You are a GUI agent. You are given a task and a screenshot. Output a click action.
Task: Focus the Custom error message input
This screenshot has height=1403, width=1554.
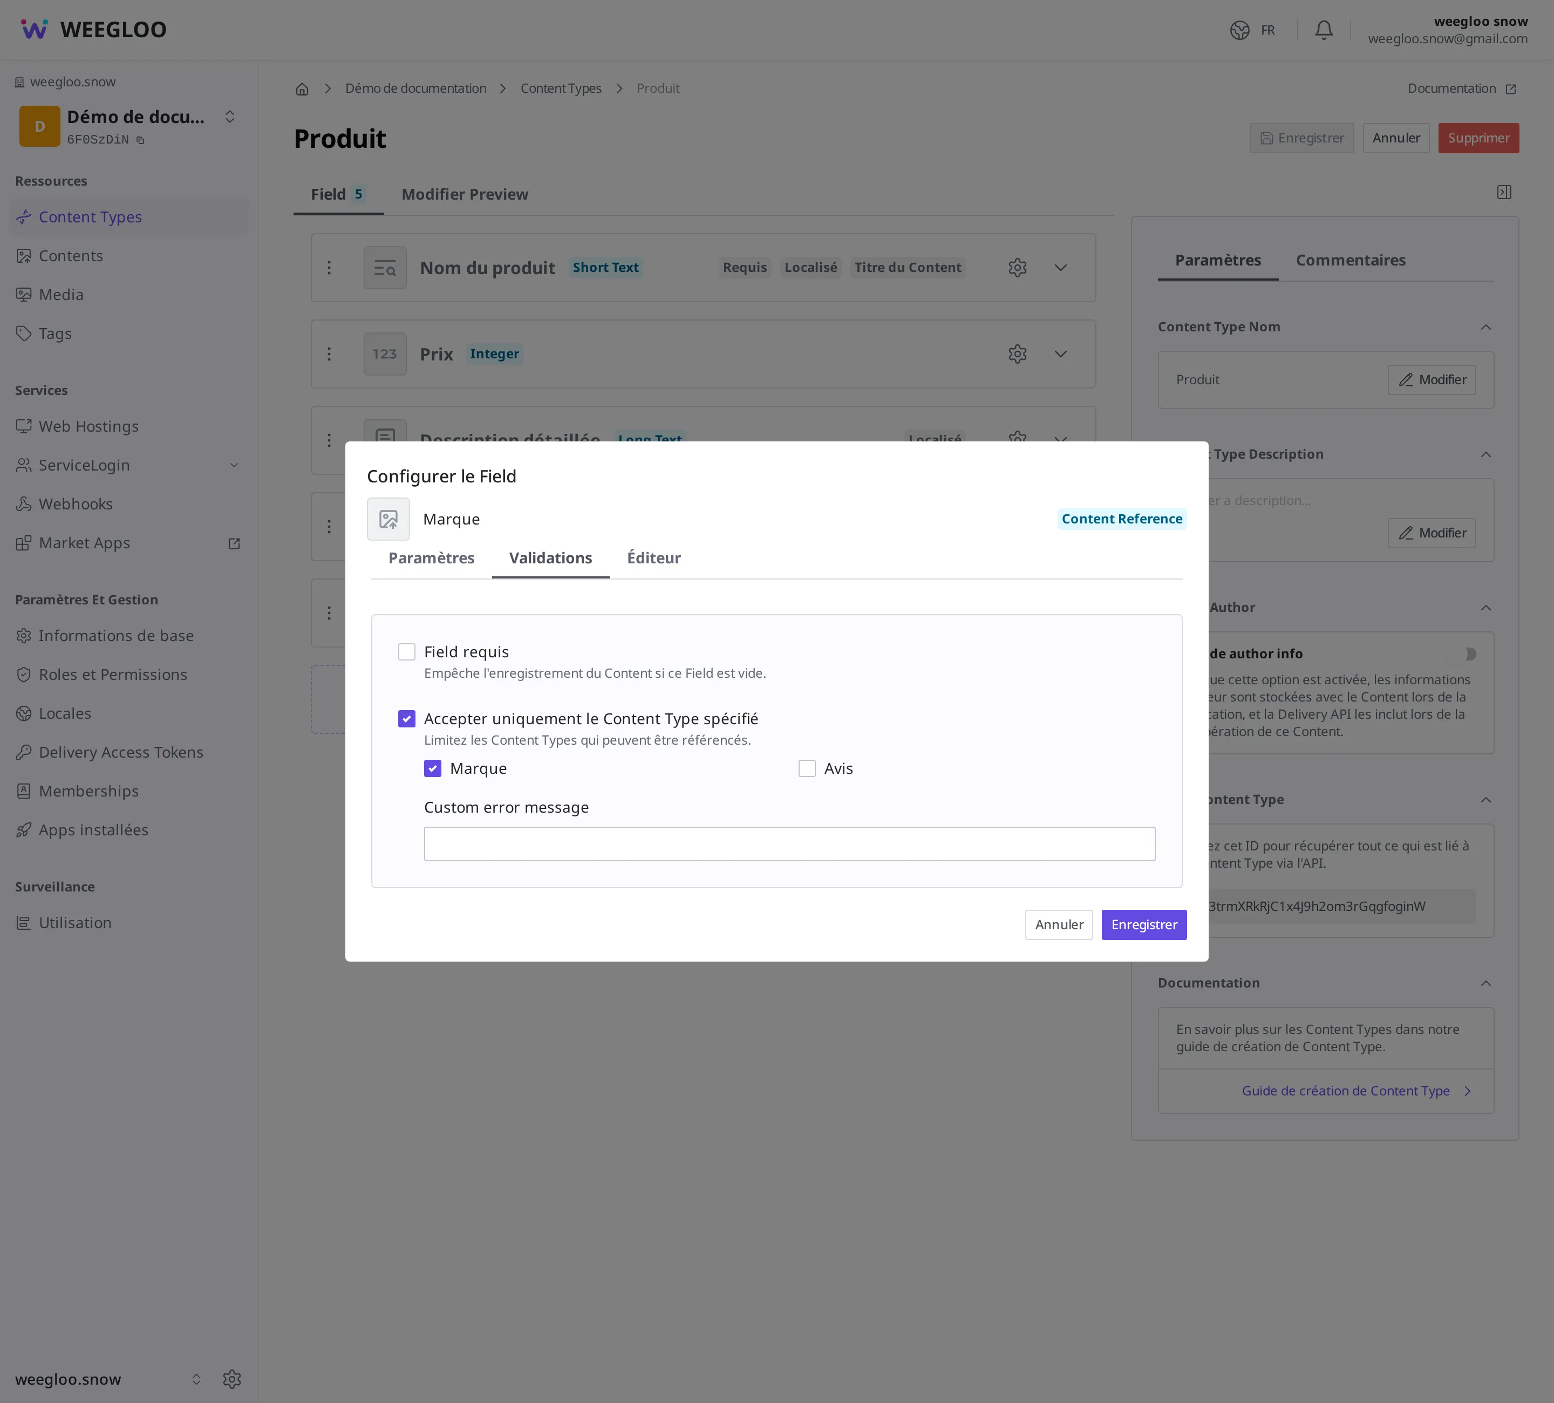pyautogui.click(x=789, y=844)
